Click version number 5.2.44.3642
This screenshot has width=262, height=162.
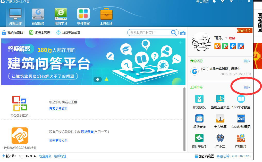(x=28, y=156)
